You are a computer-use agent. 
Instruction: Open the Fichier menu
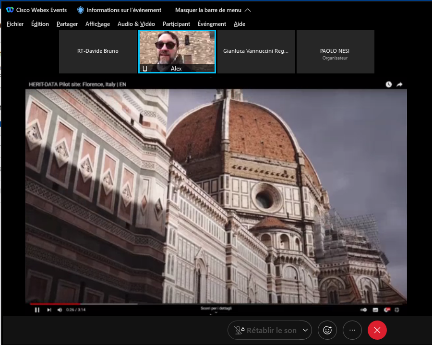15,24
